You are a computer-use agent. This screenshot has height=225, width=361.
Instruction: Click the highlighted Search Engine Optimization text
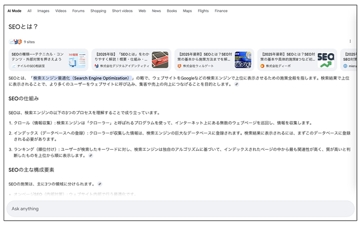tap(82, 78)
